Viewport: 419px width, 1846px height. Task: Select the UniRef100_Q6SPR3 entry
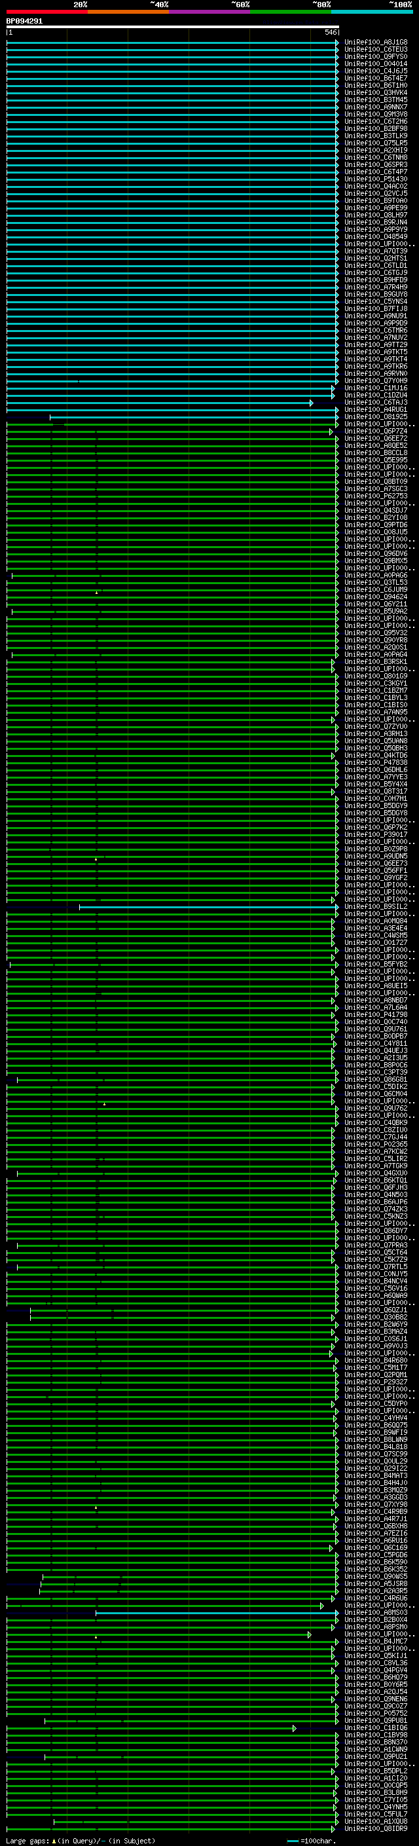point(376,165)
